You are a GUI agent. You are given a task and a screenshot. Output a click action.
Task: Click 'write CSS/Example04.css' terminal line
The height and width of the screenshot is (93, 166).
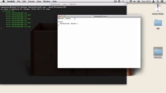point(16,25)
